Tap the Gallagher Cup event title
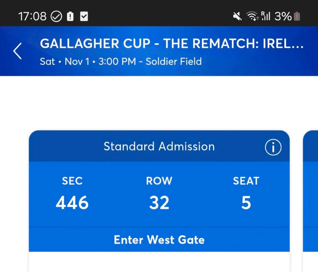This screenshot has width=318, height=272. (171, 44)
